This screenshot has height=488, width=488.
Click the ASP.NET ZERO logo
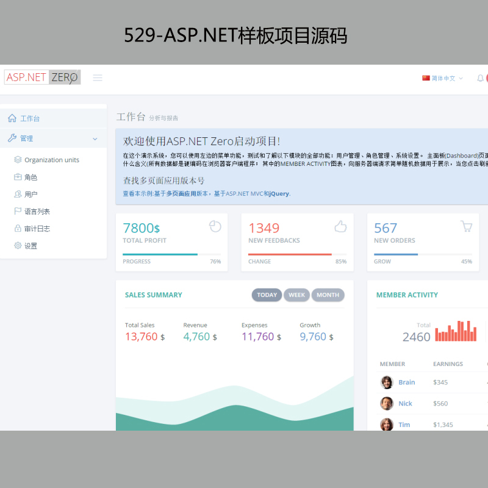(x=42, y=77)
